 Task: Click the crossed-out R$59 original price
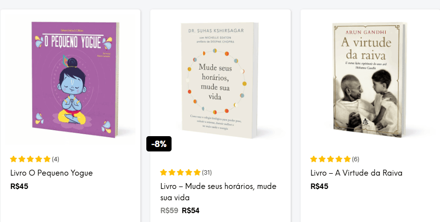[170, 210]
